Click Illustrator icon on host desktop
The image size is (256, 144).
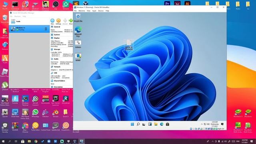point(188,3)
